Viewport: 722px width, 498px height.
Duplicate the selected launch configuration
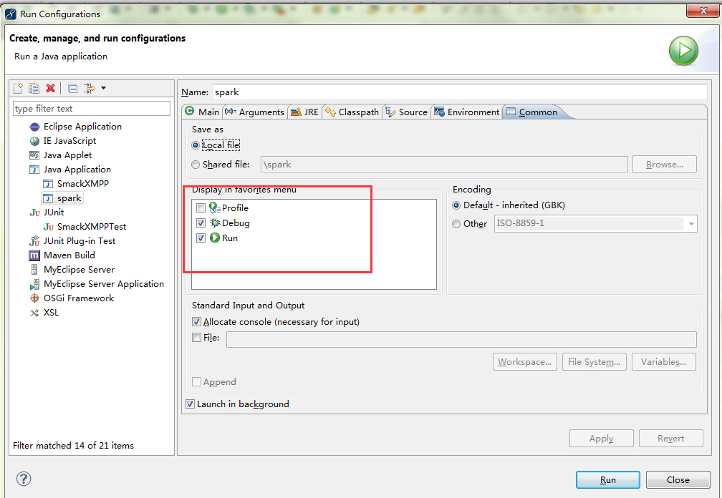pyautogui.click(x=34, y=88)
